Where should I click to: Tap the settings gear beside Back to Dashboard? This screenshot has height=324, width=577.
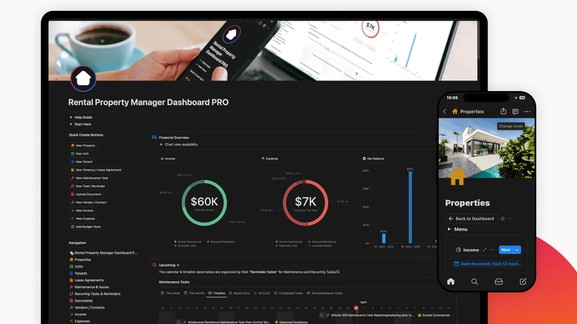502,218
